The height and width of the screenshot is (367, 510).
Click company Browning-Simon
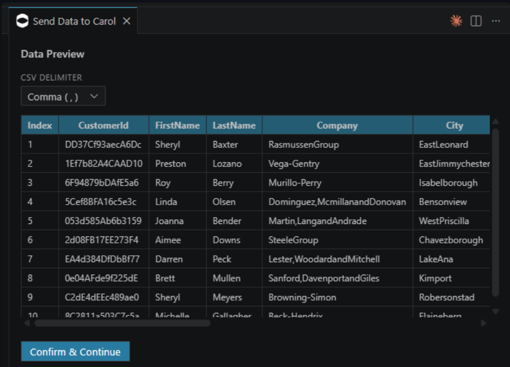point(302,298)
